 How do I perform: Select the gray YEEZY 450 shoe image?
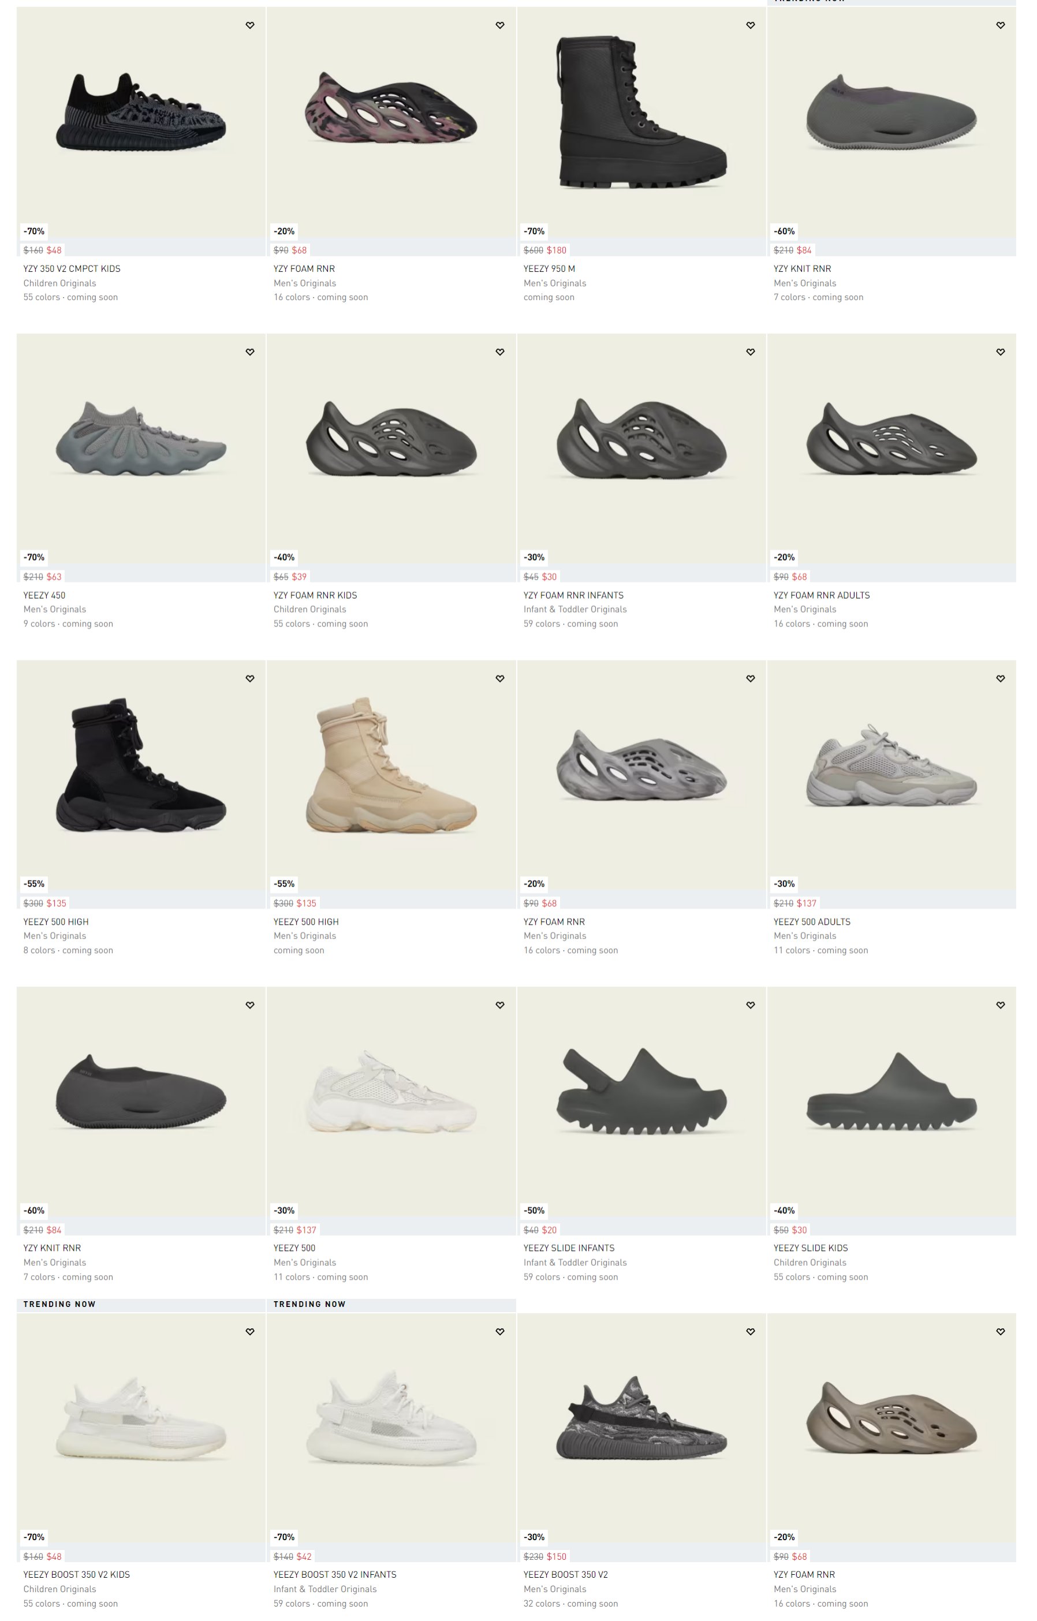[141, 438]
